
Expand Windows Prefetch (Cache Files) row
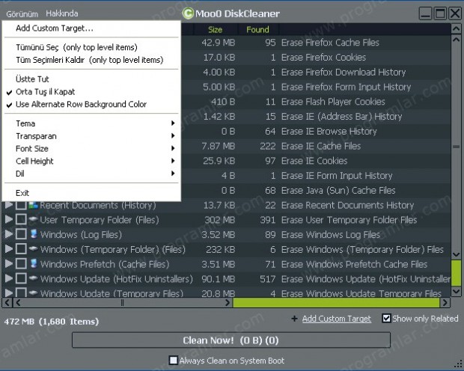[x=9, y=264]
